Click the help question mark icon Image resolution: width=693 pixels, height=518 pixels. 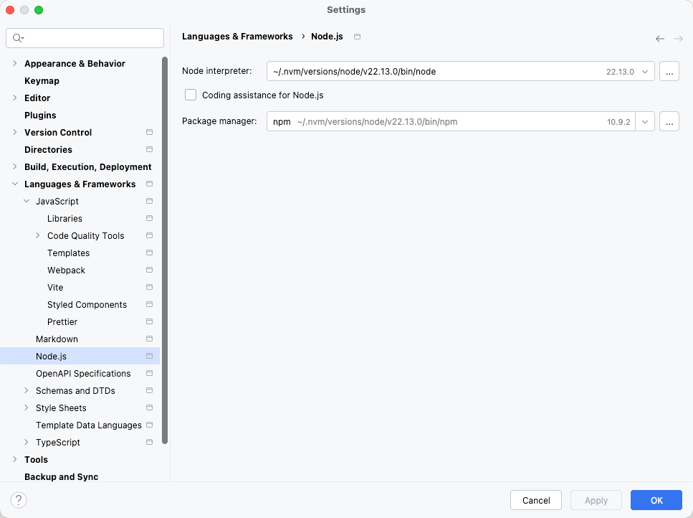(x=19, y=500)
